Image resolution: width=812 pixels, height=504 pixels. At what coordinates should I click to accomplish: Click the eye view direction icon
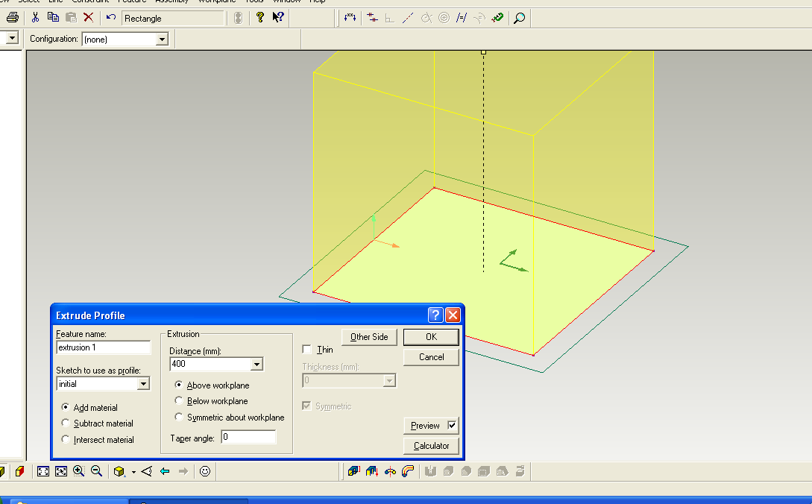147,471
